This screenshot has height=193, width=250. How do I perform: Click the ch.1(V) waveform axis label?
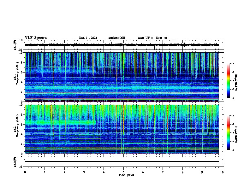click(x=15, y=45)
